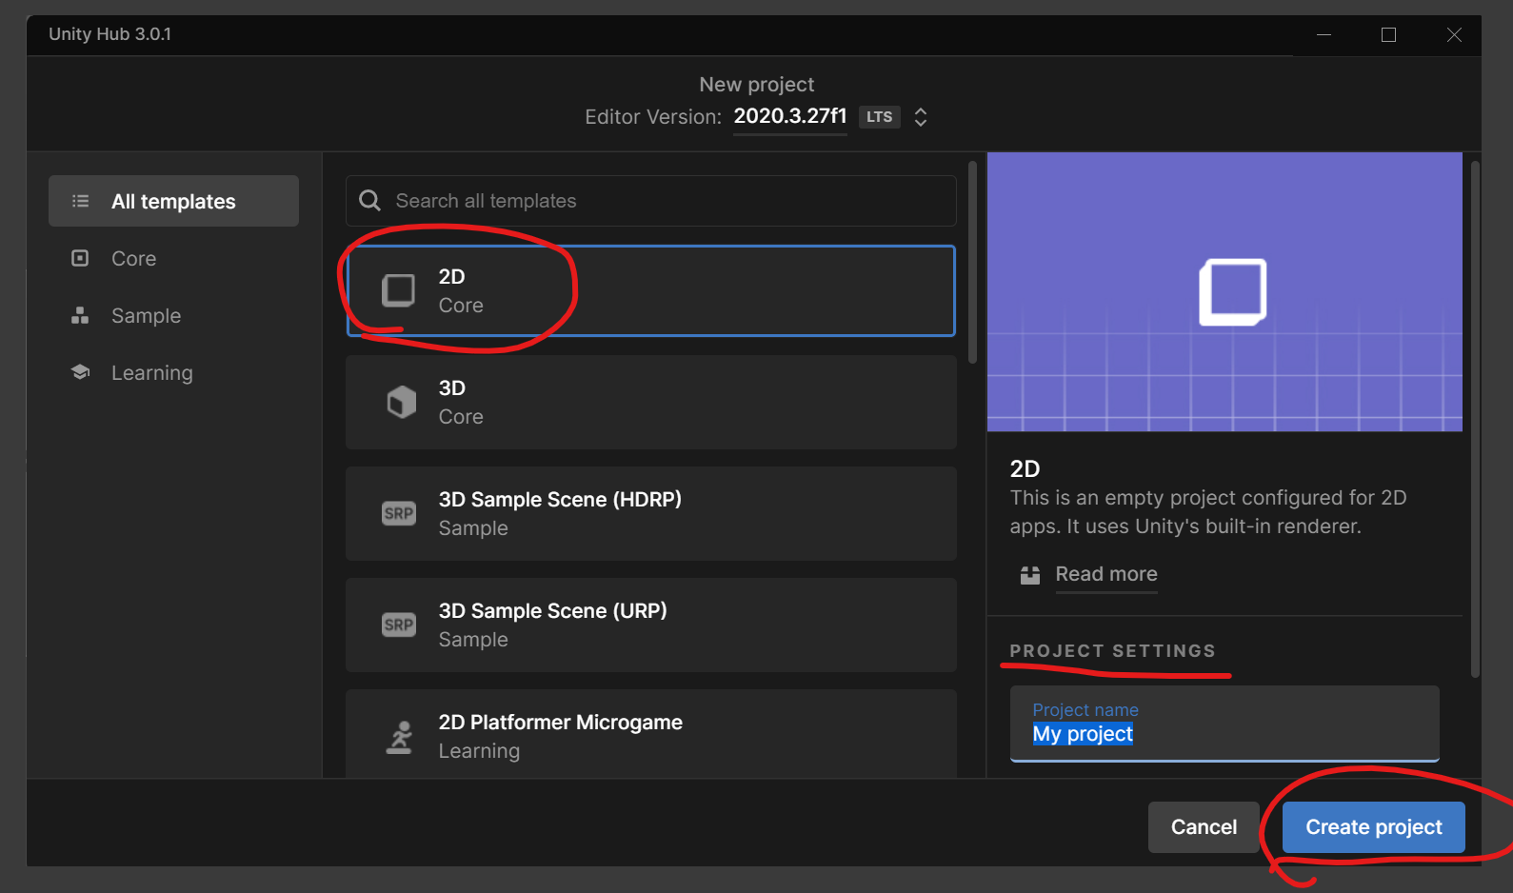Screen dimensions: 1513x893
Task: Click the Sample category blocks icon
Action: click(80, 315)
